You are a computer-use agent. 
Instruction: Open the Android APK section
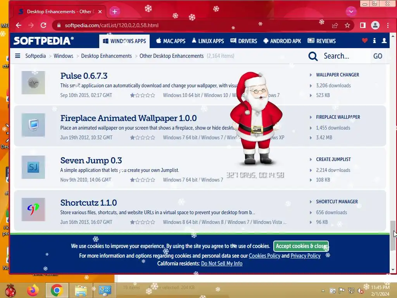282,41
